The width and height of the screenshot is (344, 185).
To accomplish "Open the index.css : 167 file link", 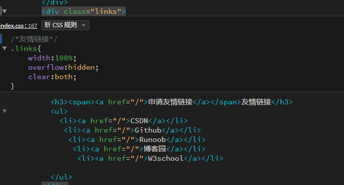I will [19, 26].
